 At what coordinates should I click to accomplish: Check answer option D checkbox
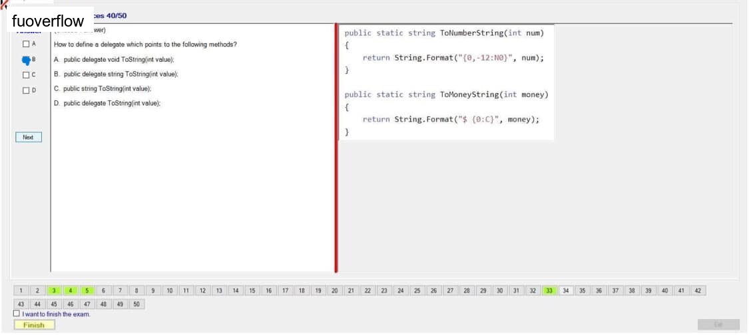tap(26, 90)
